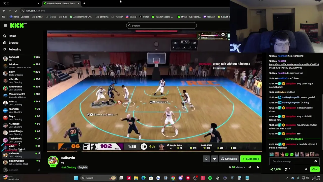323x182 pixels.
Task: Click calhavin's streamer avatar
Action: coord(53,161)
